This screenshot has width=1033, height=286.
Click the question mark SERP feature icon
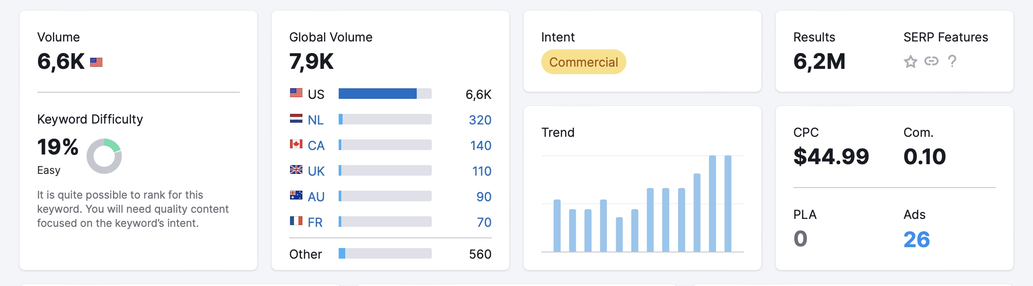point(952,61)
